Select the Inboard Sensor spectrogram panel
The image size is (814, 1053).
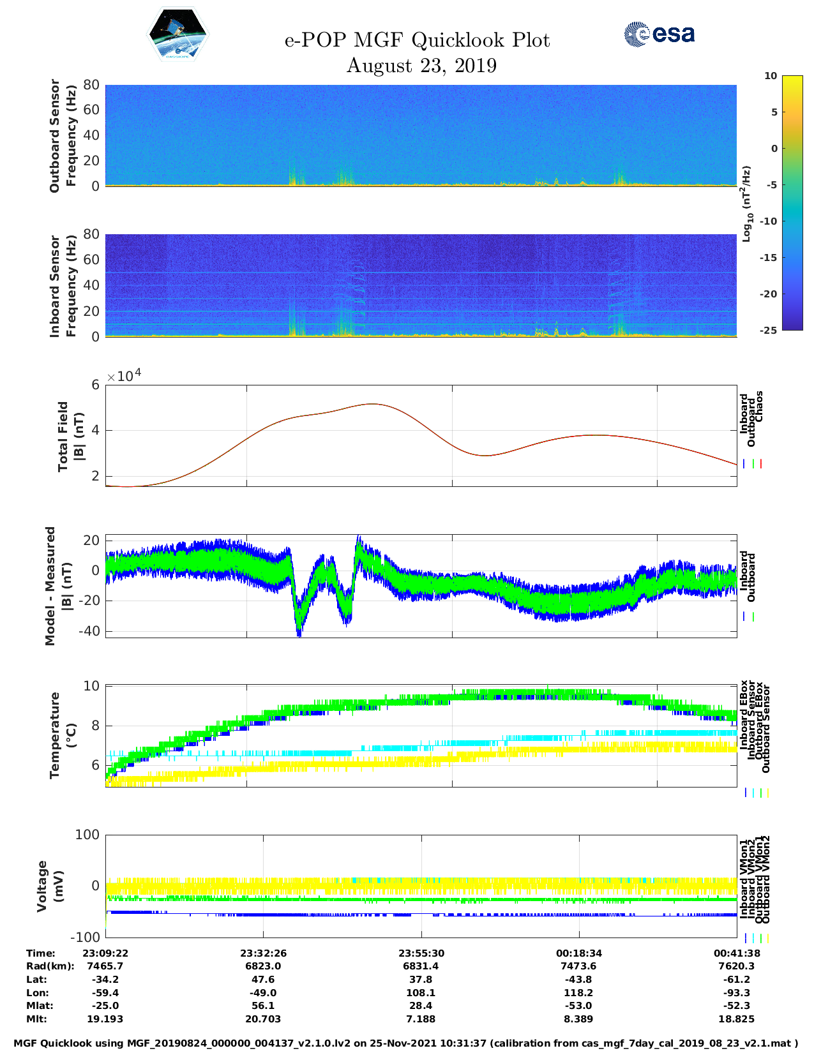[x=421, y=285]
